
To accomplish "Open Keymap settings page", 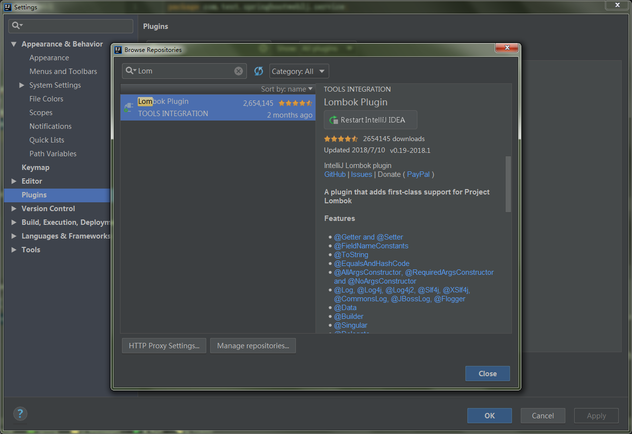I will pos(35,168).
